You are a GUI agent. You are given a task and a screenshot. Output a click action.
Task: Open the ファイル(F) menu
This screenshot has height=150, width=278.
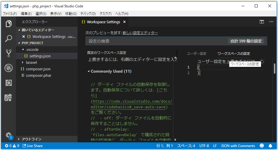[x=10, y=14]
